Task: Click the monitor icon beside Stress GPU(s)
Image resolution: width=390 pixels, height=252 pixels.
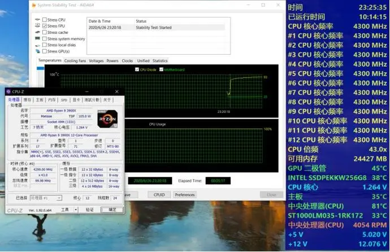Action: [x=38, y=51]
